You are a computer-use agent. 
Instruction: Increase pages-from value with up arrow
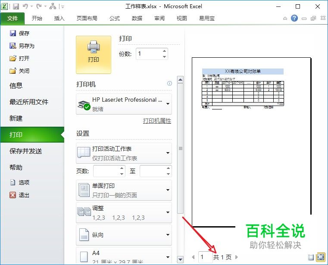pos(122,168)
